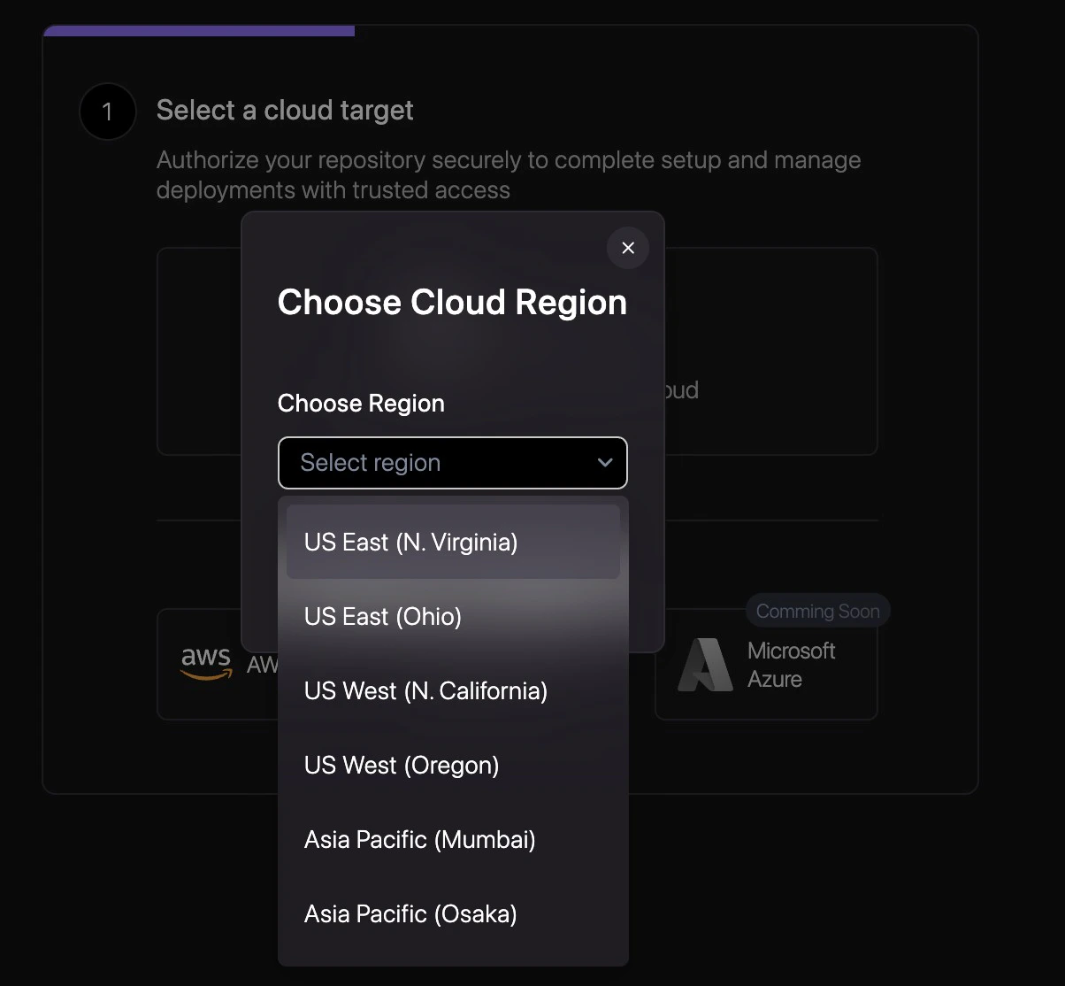Click the Choose Region field label
1065x986 pixels.
(361, 403)
